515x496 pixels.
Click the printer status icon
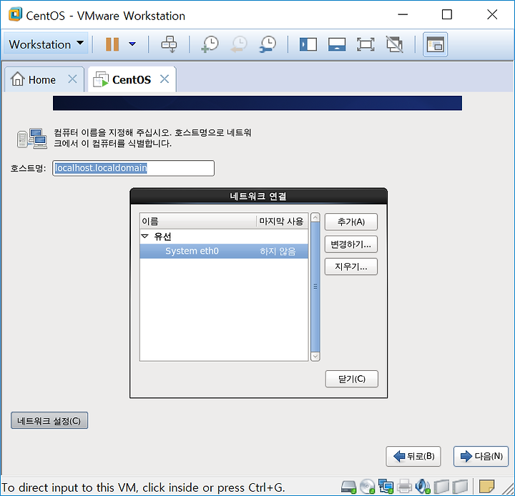(x=404, y=487)
